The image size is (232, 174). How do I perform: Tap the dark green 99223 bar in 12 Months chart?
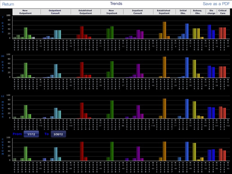tap(112, 109)
